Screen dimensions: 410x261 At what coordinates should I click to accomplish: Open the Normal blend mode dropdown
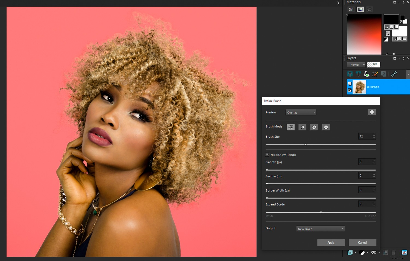pos(356,64)
